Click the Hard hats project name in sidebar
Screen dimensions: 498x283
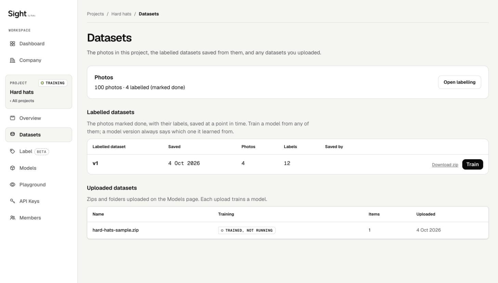point(22,92)
